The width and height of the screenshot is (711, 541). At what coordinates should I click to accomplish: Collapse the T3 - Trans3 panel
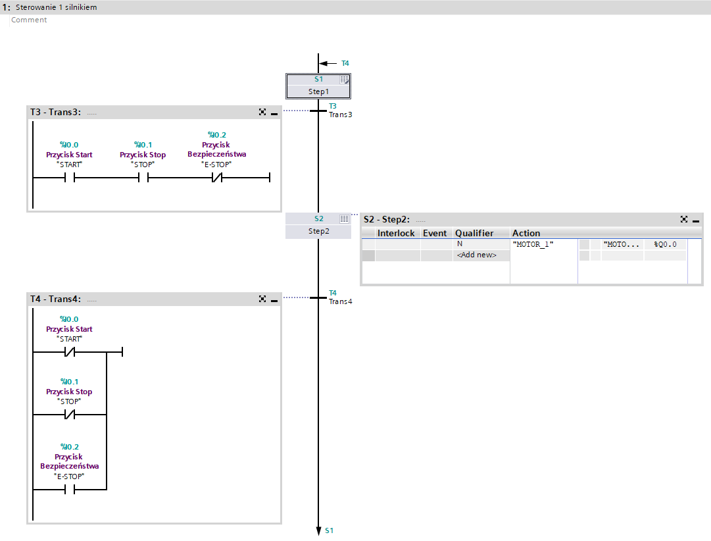click(x=274, y=113)
